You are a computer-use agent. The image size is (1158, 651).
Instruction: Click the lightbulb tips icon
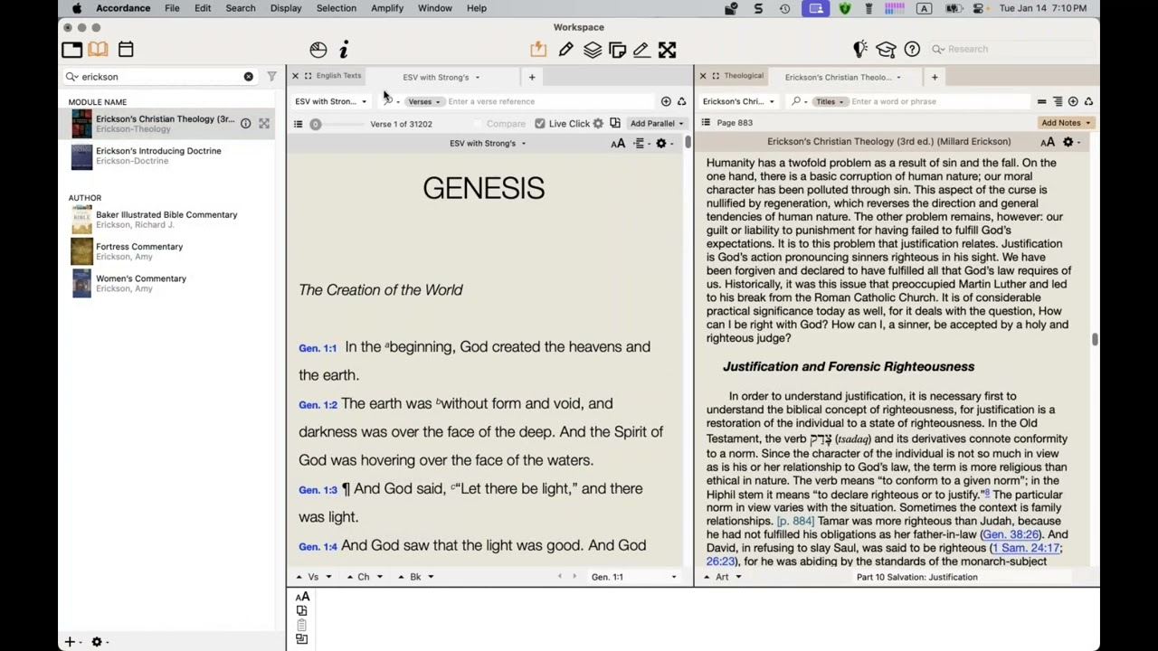[860, 49]
